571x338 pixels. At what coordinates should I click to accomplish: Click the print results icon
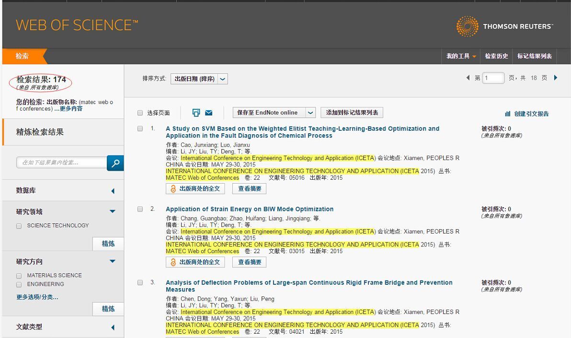[x=196, y=113]
